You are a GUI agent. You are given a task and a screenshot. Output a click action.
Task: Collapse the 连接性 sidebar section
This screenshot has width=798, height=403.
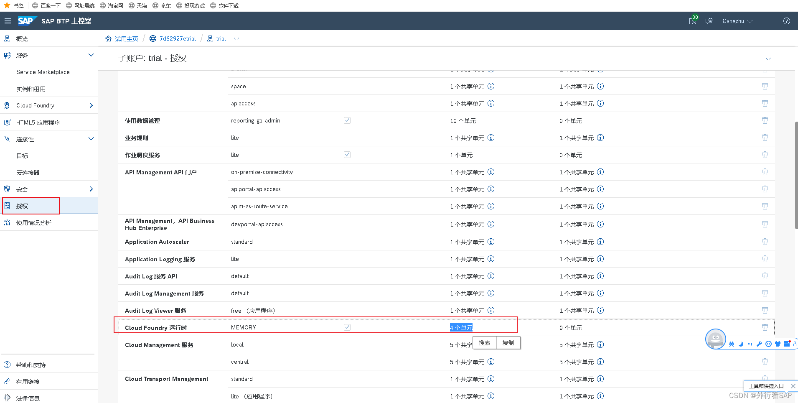tap(91, 139)
